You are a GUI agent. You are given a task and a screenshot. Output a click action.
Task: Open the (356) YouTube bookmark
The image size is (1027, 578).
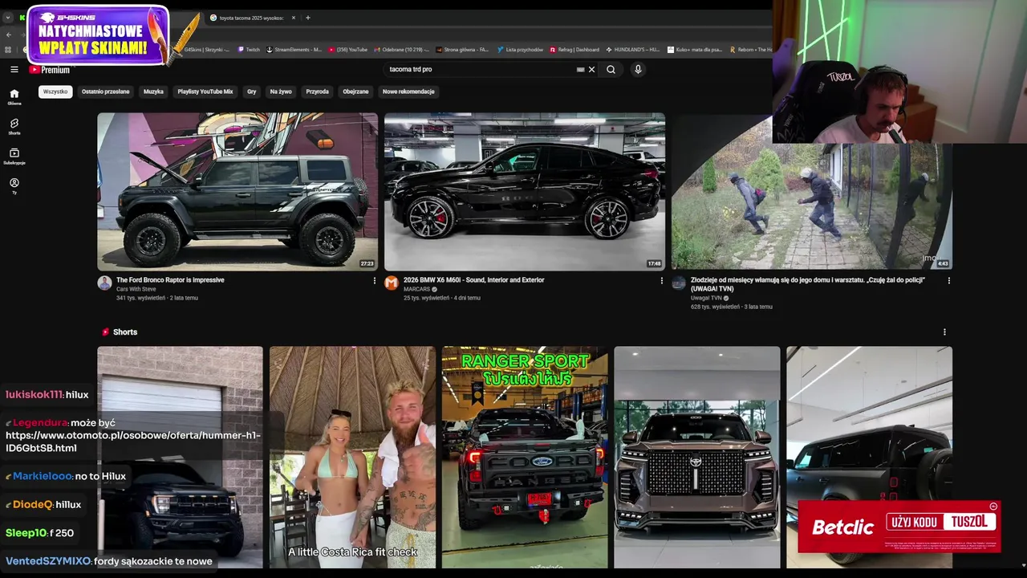click(348, 50)
